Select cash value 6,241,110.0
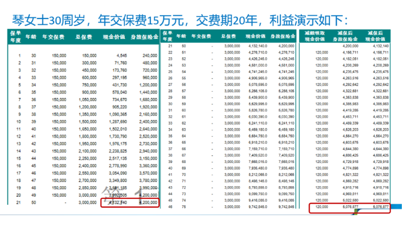This screenshot has width=403, height=225. [258, 123]
